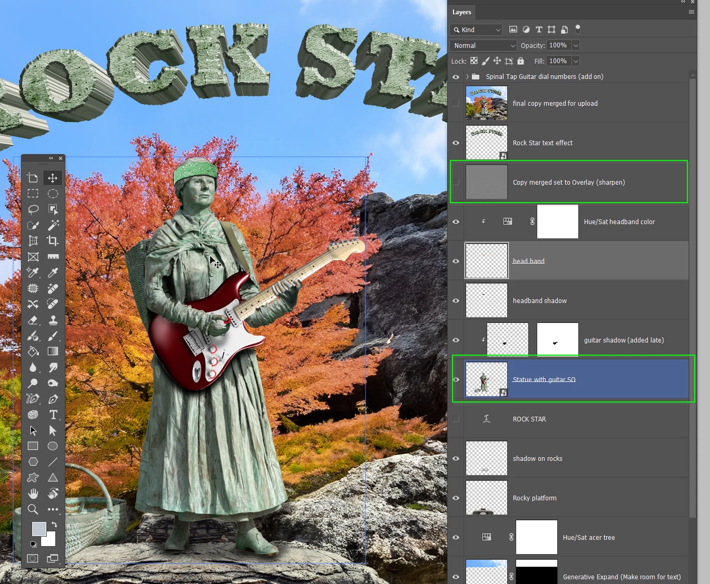Hide the Statue with guitar SO layer
710x584 pixels.
(x=456, y=379)
